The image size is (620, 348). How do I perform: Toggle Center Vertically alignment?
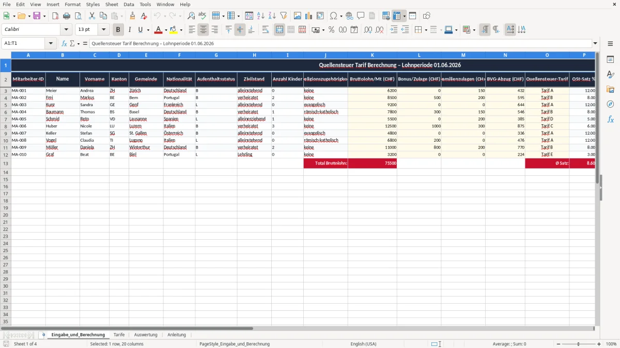point(240,30)
